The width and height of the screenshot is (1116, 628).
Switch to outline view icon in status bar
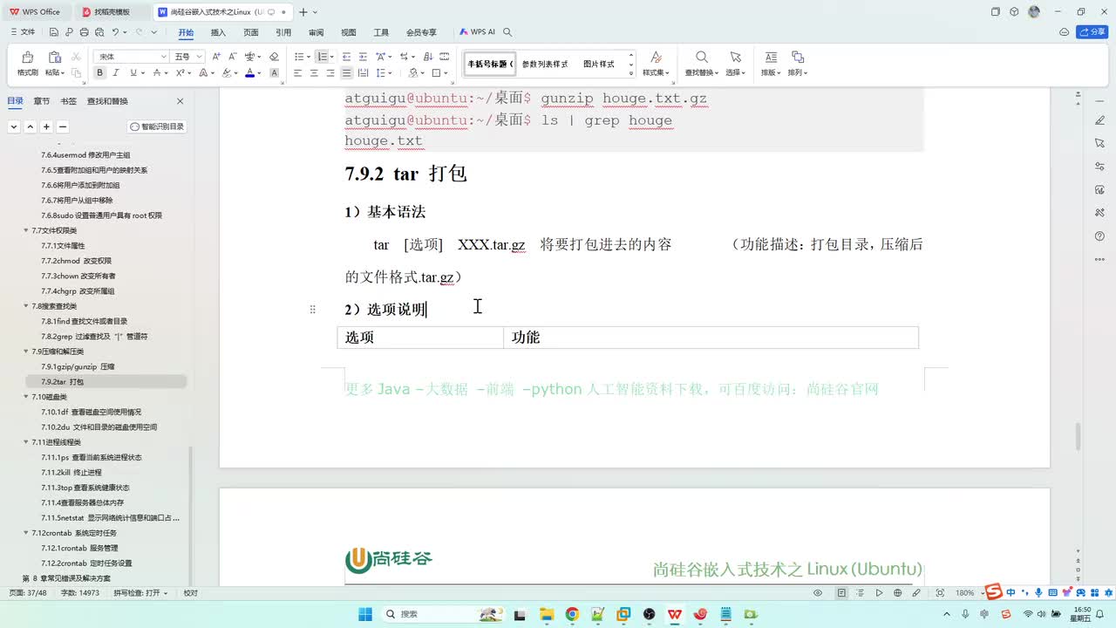coord(861,593)
